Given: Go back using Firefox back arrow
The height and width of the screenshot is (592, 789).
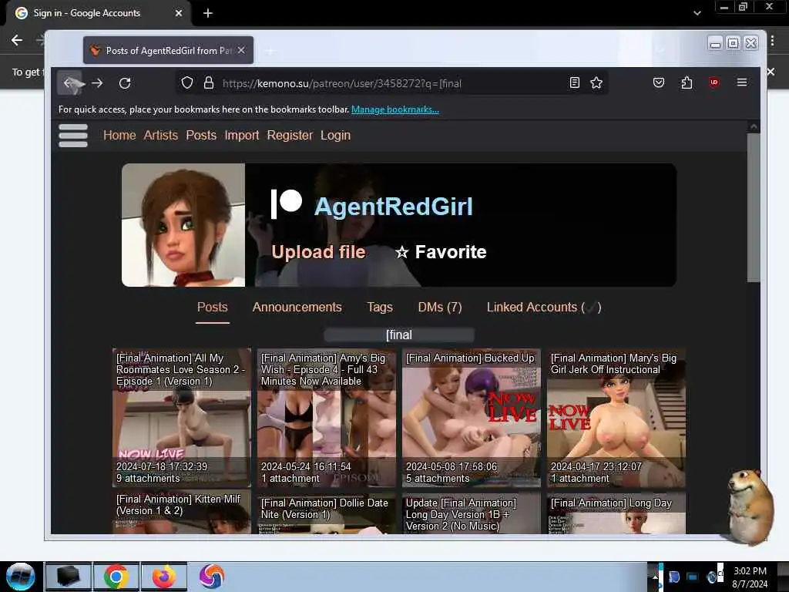Looking at the screenshot, I should tap(69, 83).
